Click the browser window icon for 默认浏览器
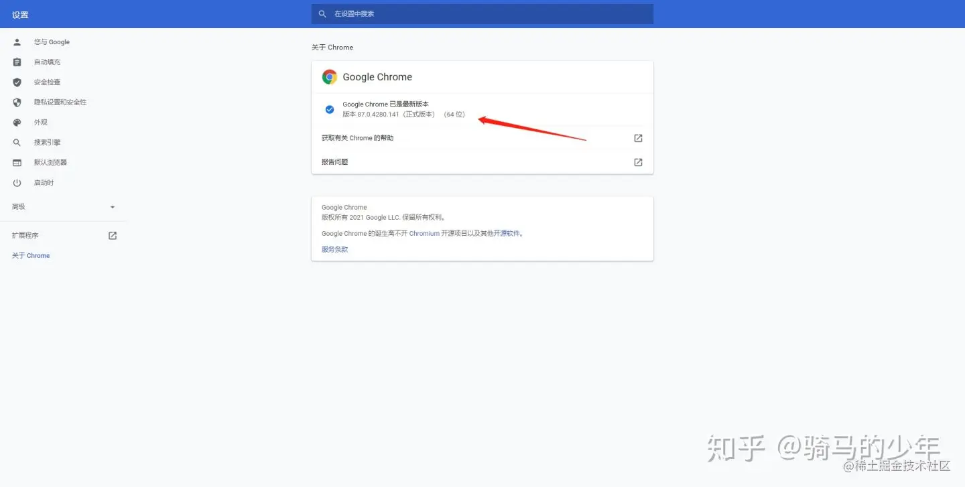The height and width of the screenshot is (487, 965). click(x=17, y=163)
